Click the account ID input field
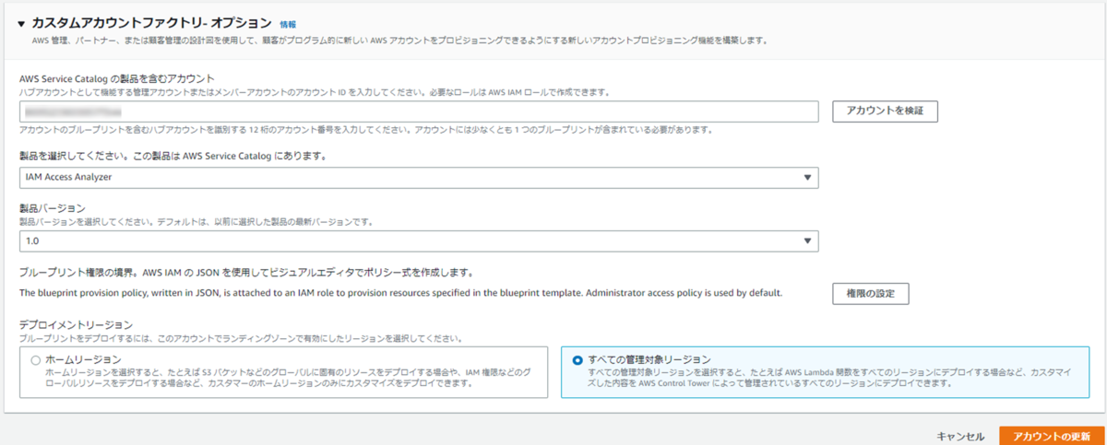 pyautogui.click(x=419, y=111)
